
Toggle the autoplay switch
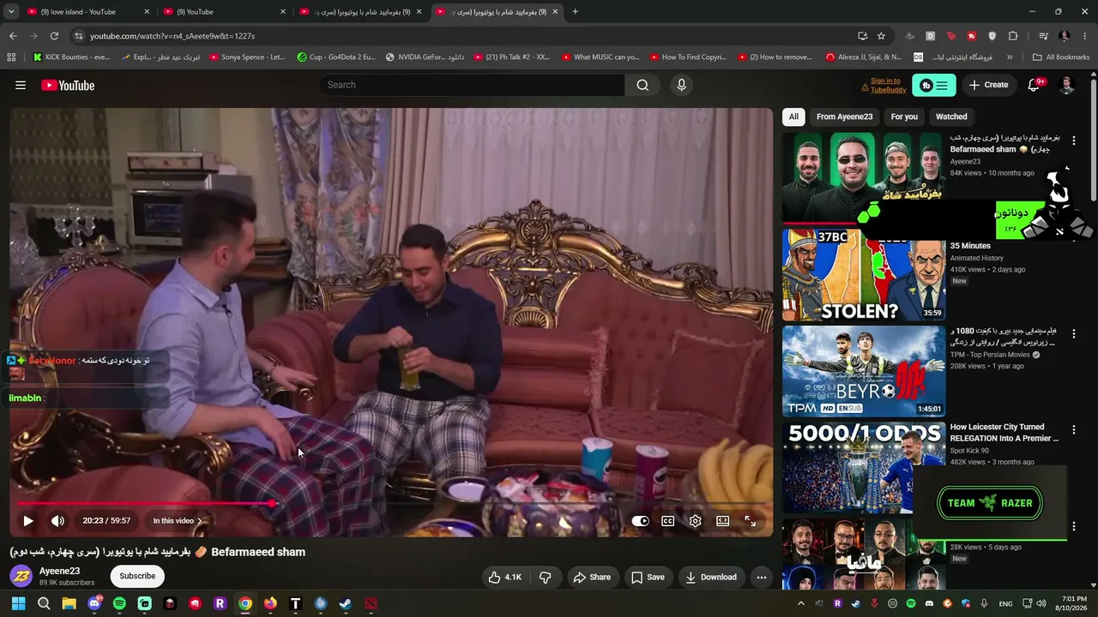[x=640, y=521]
